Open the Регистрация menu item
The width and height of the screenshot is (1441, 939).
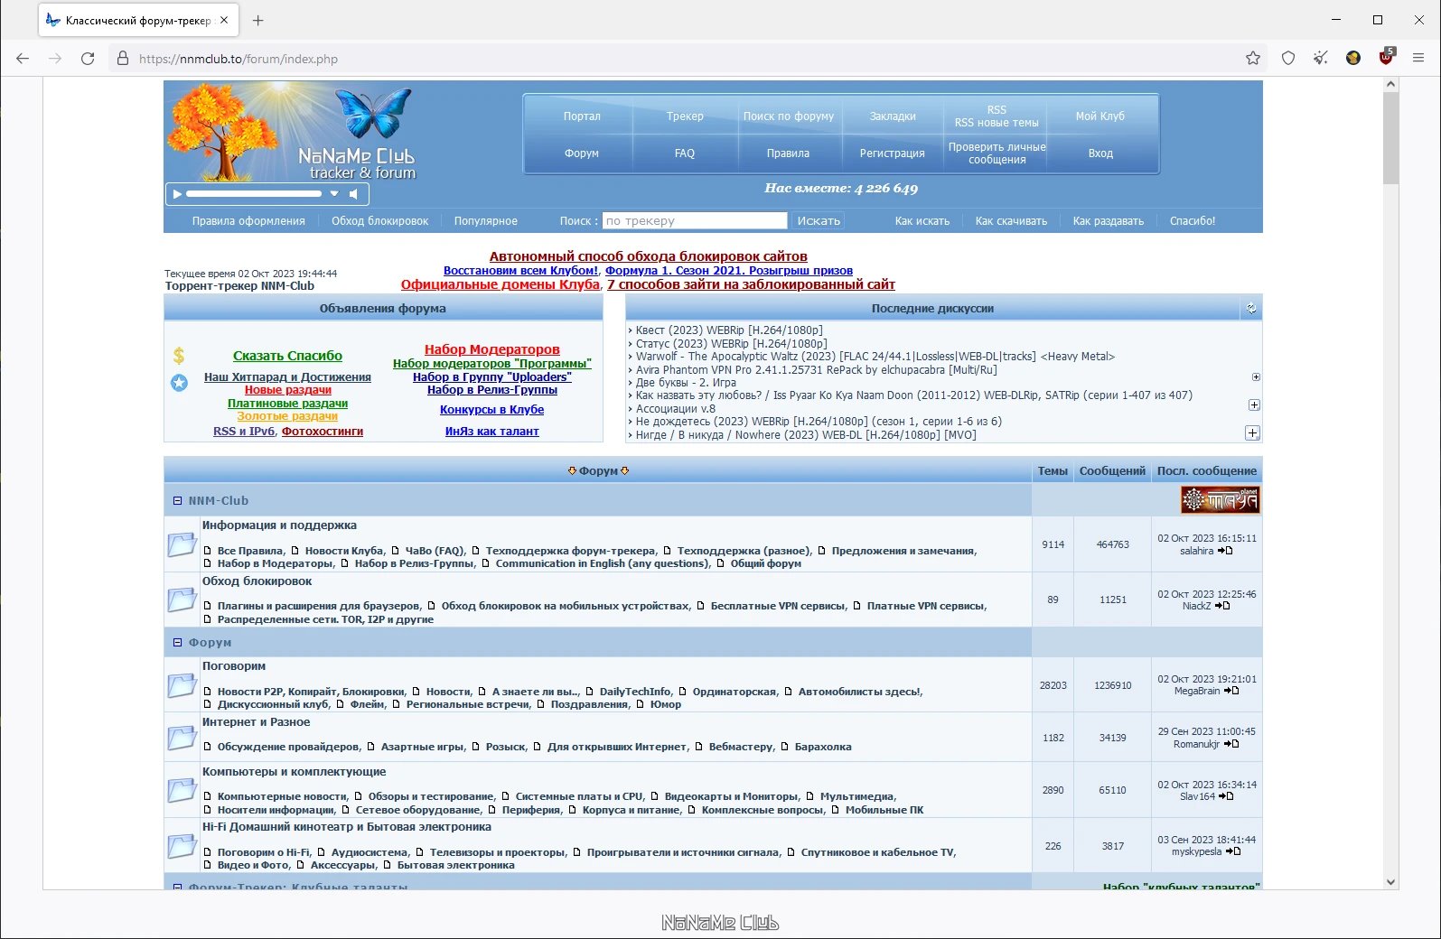(x=893, y=153)
